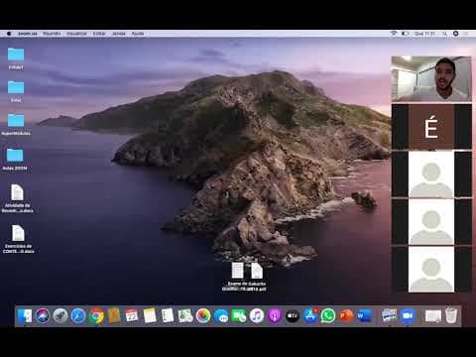Launch Google Chrome from the Dock
The image size is (476, 357).
96,316
